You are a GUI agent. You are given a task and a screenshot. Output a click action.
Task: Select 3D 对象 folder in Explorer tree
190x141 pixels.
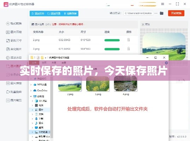pos(41,101)
